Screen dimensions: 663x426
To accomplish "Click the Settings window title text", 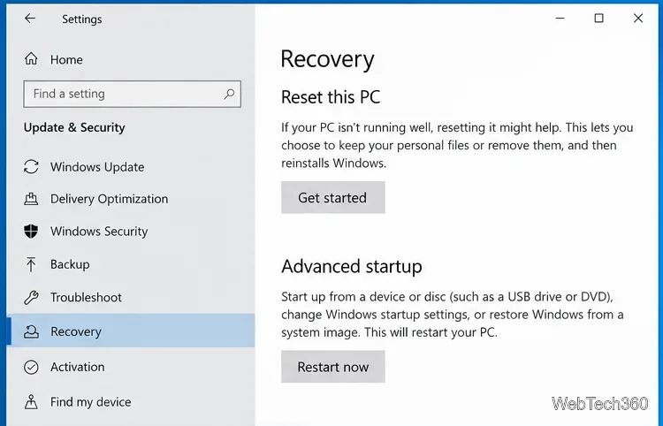I will (81, 19).
